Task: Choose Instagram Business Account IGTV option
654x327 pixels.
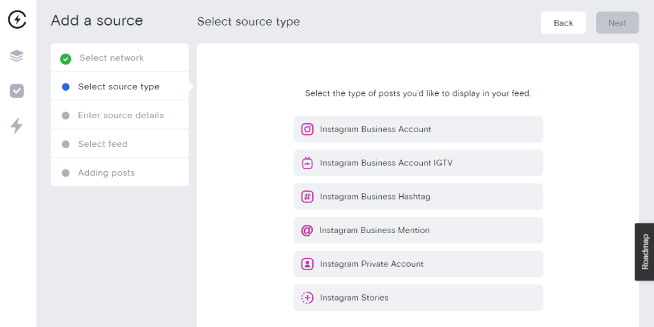Action: pyautogui.click(x=418, y=163)
